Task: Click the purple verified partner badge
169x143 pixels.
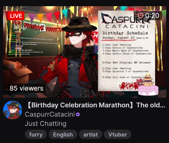Action: 78,115
